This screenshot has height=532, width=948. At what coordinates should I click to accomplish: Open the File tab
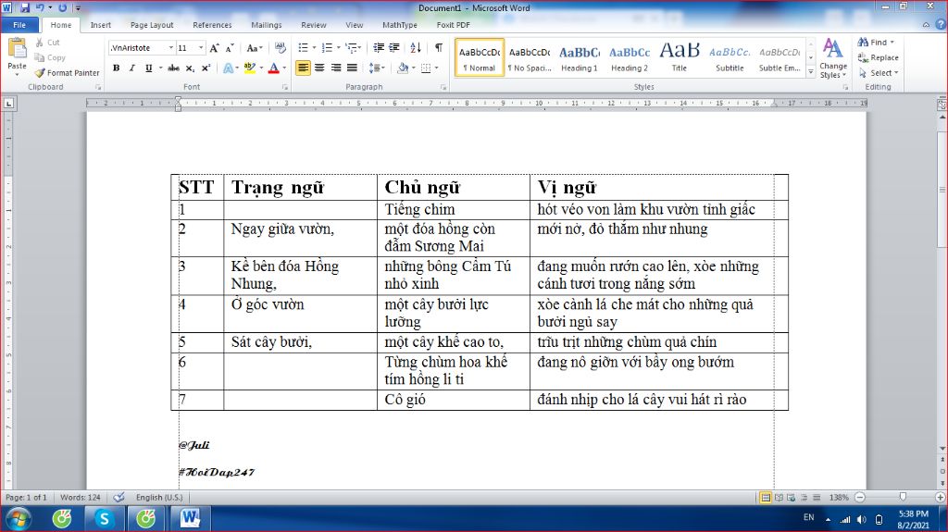click(x=20, y=25)
